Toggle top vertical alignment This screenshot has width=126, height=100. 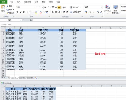53,7
